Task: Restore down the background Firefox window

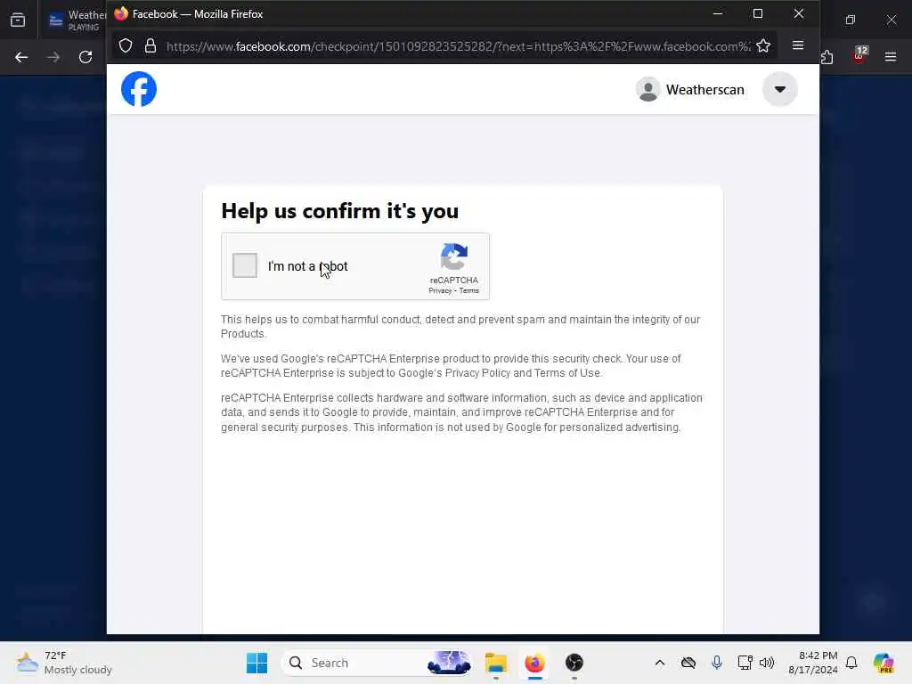Action: coord(851,20)
